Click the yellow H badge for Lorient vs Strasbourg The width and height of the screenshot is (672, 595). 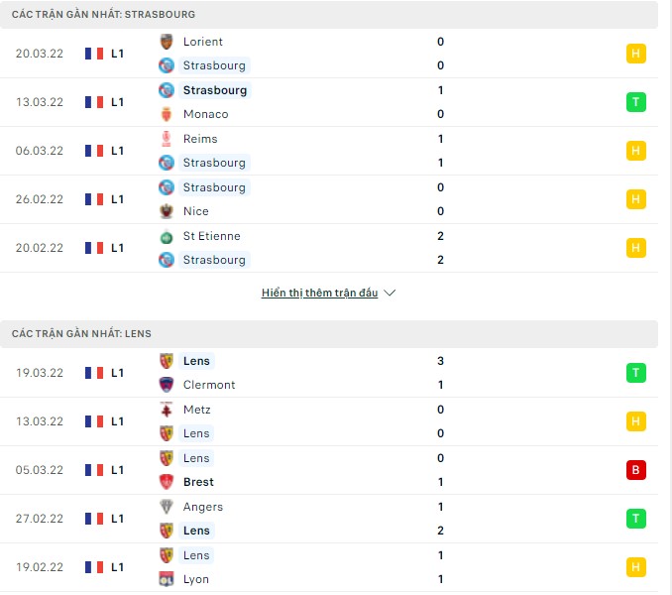click(x=636, y=54)
